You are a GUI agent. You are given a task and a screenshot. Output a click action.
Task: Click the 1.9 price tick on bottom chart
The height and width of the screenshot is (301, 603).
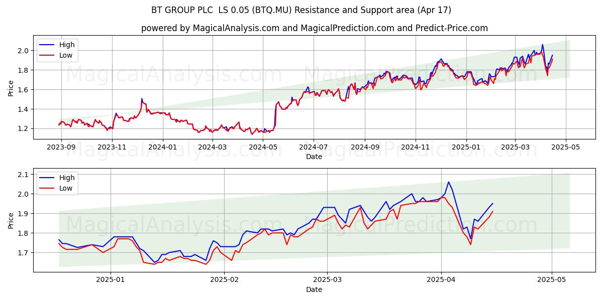point(24,213)
